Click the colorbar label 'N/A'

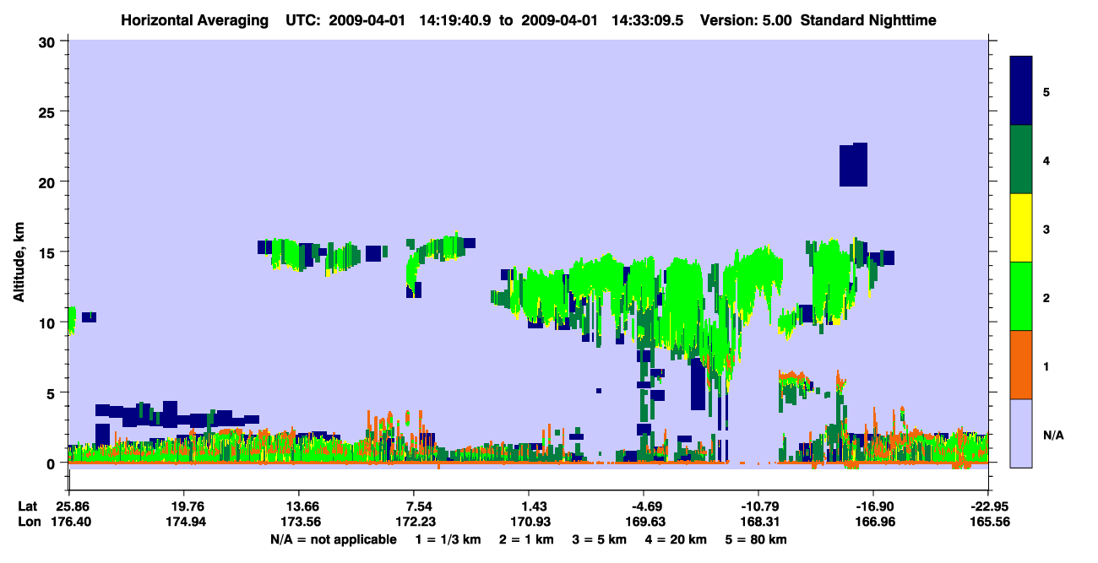click(x=1053, y=435)
